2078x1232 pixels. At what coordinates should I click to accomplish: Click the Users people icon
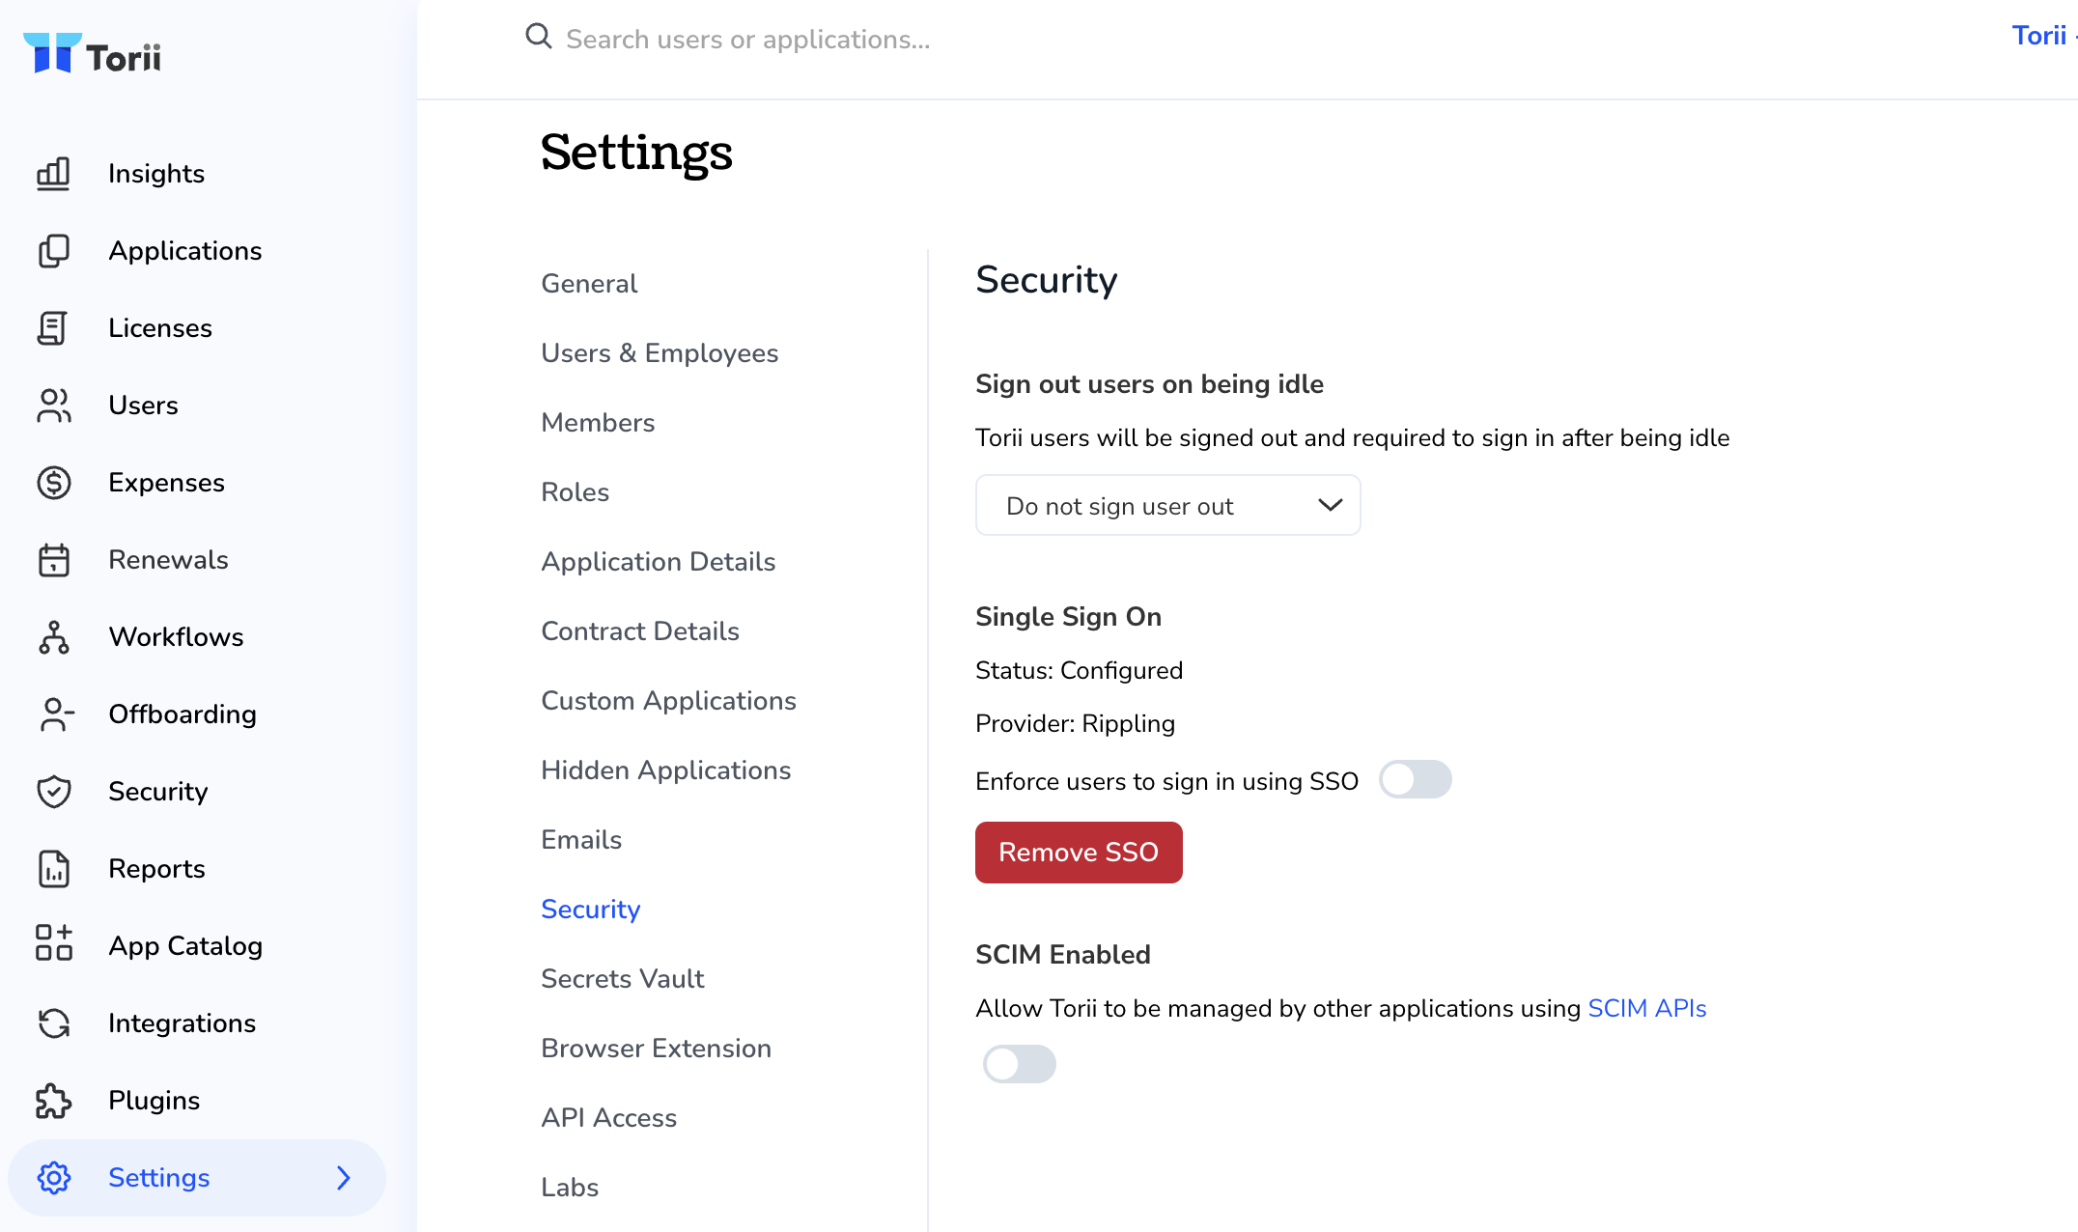click(54, 406)
